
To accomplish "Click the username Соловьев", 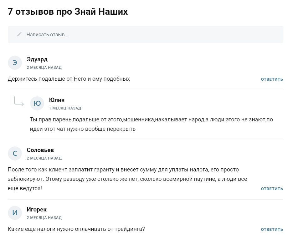I will click(40, 150).
